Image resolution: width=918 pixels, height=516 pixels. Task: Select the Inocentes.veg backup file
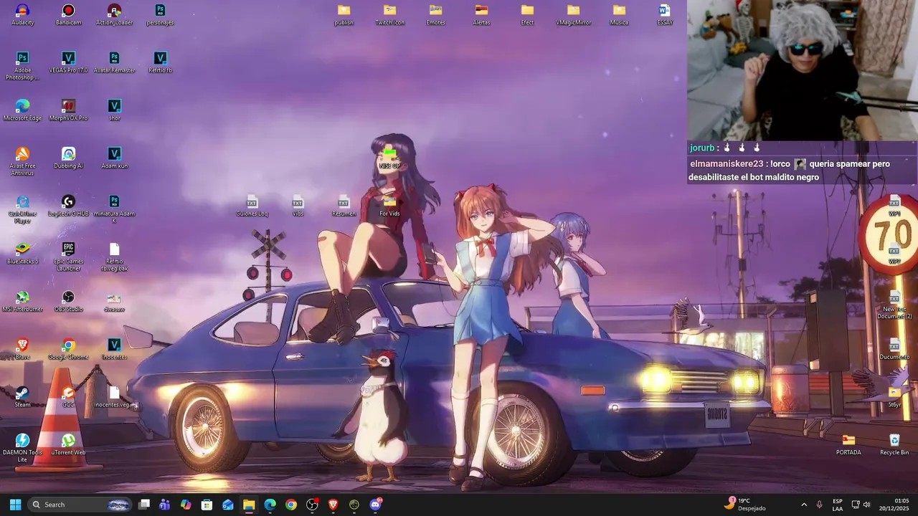pos(114,397)
